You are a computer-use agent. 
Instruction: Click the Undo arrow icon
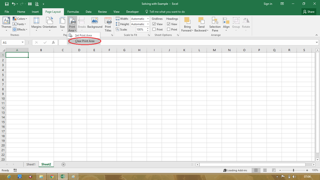pyautogui.click(x=13, y=4)
